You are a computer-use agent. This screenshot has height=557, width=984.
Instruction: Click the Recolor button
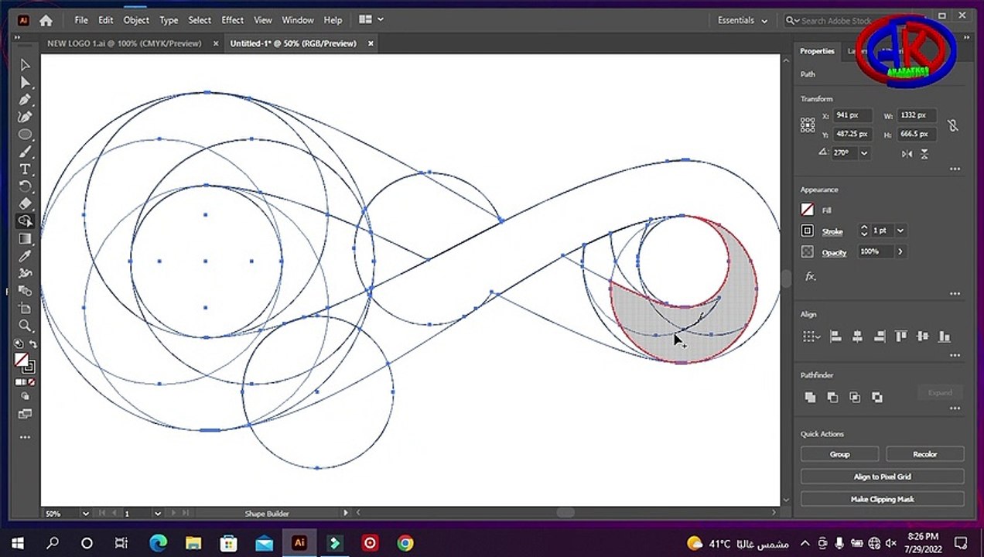pos(924,454)
